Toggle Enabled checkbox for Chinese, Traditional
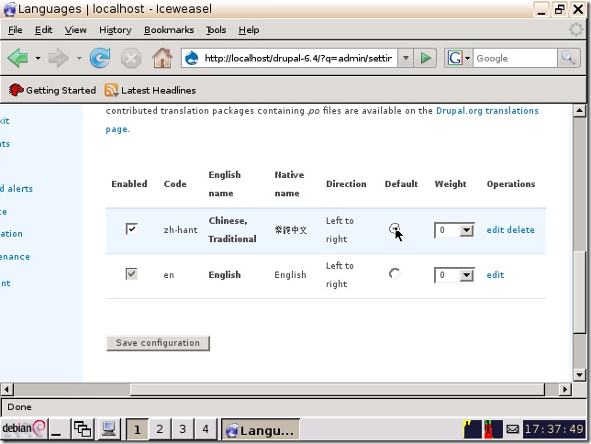Viewport: 591px width, 444px height. [131, 228]
